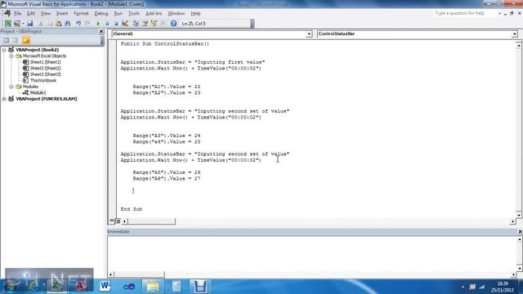
Task: Switch to Full Module View button
Action: click(x=118, y=221)
